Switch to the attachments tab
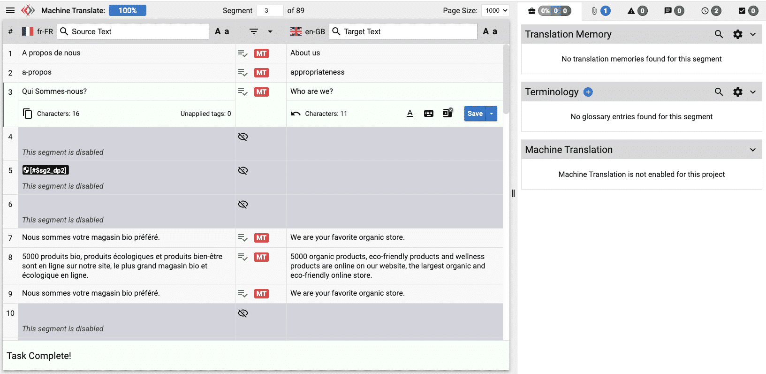This screenshot has height=374, width=766. [600, 11]
